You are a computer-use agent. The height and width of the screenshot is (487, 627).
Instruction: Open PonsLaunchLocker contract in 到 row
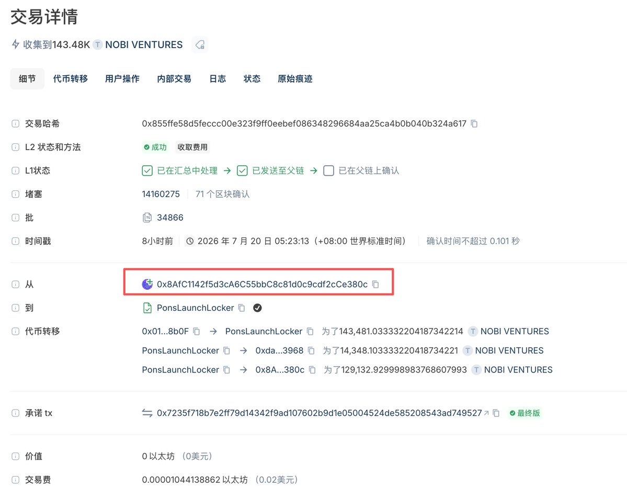pos(195,308)
